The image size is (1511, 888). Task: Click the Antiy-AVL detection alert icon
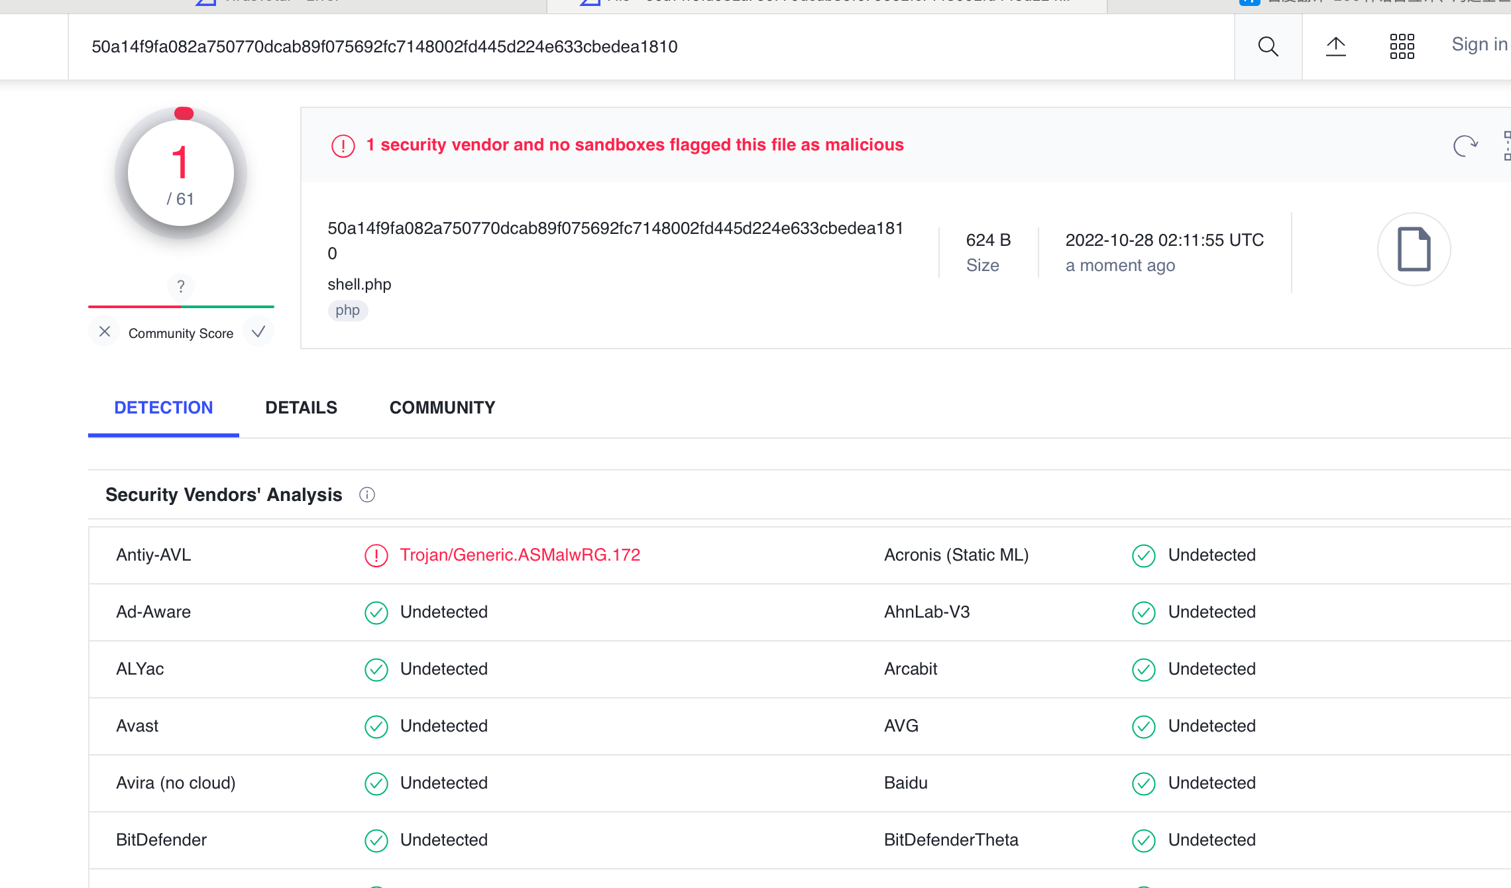click(x=376, y=555)
